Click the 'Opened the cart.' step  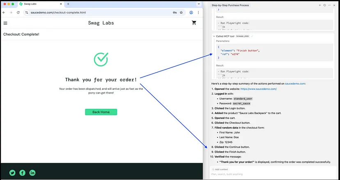tap(225, 118)
